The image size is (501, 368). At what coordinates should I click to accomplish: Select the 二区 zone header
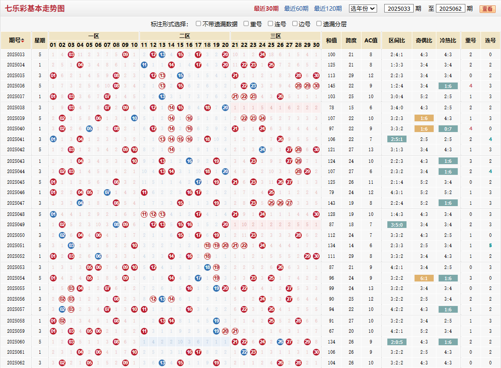[185, 36]
